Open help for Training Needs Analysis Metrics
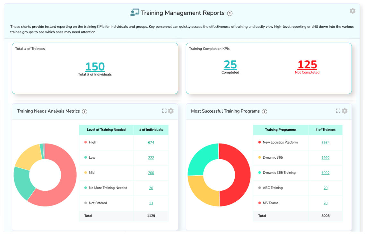Screen dimensions: 366x236 point(84,111)
